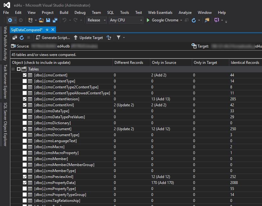This screenshot has width=262, height=206.
Task: Open the Filter dropdown arrow
Action: [x=124, y=38]
